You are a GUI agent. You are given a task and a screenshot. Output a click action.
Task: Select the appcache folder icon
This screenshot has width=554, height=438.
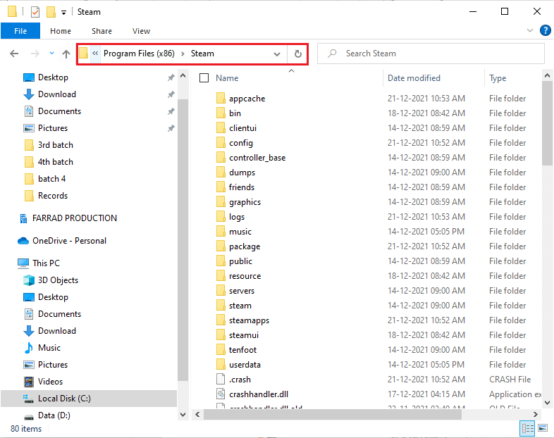pos(221,98)
